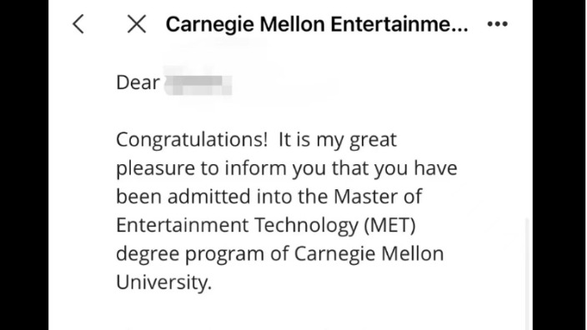
Task: Click the phrase 'It is my great'
Action: [x=338, y=141]
